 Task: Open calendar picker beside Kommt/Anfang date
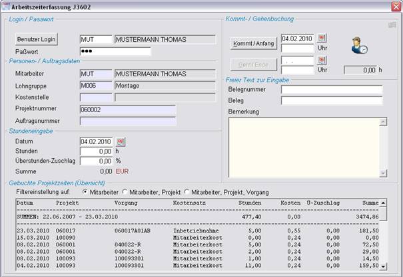pyautogui.click(x=322, y=39)
